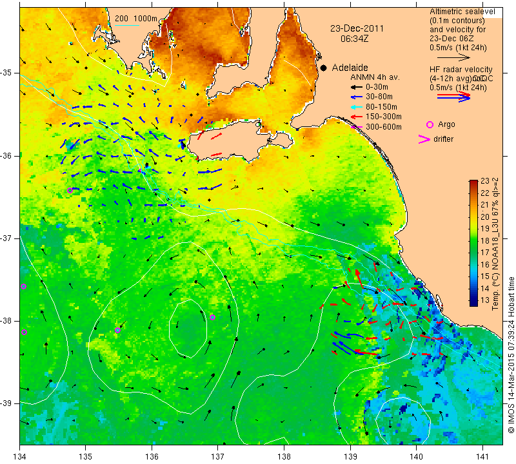Click the Argo float circle near 137E 38S

(213, 317)
